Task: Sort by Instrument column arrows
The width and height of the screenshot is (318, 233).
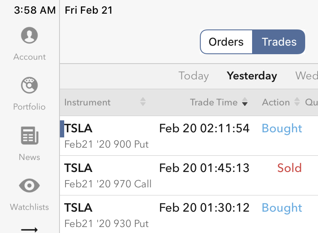Action: pyautogui.click(x=143, y=102)
